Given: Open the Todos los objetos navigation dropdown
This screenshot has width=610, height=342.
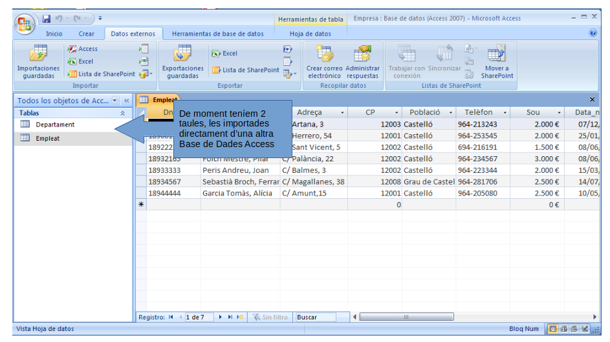Looking at the screenshot, I should 114,101.
